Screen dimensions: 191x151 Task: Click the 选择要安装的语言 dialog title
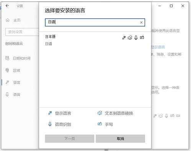tap(65, 10)
